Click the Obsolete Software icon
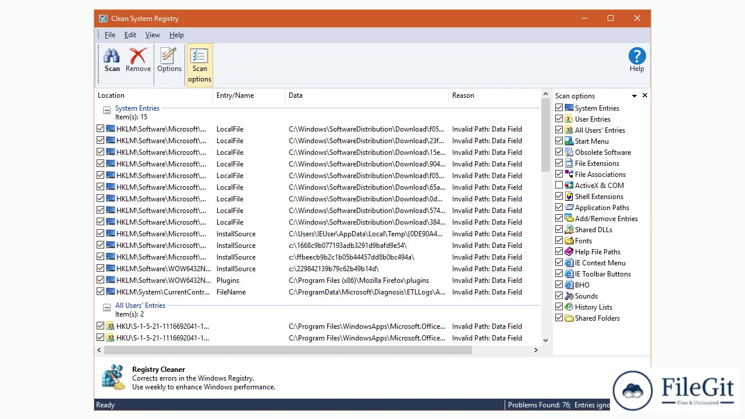745x419 pixels. pos(569,152)
